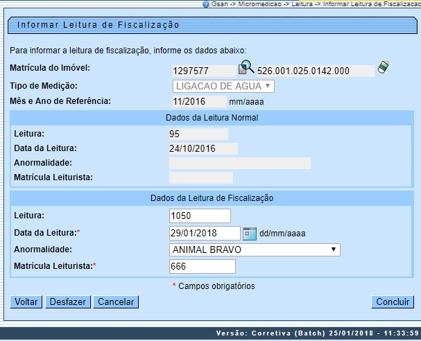
Task: Click the 'Informar Leitura de Fiscalização' title
Action: point(98,25)
